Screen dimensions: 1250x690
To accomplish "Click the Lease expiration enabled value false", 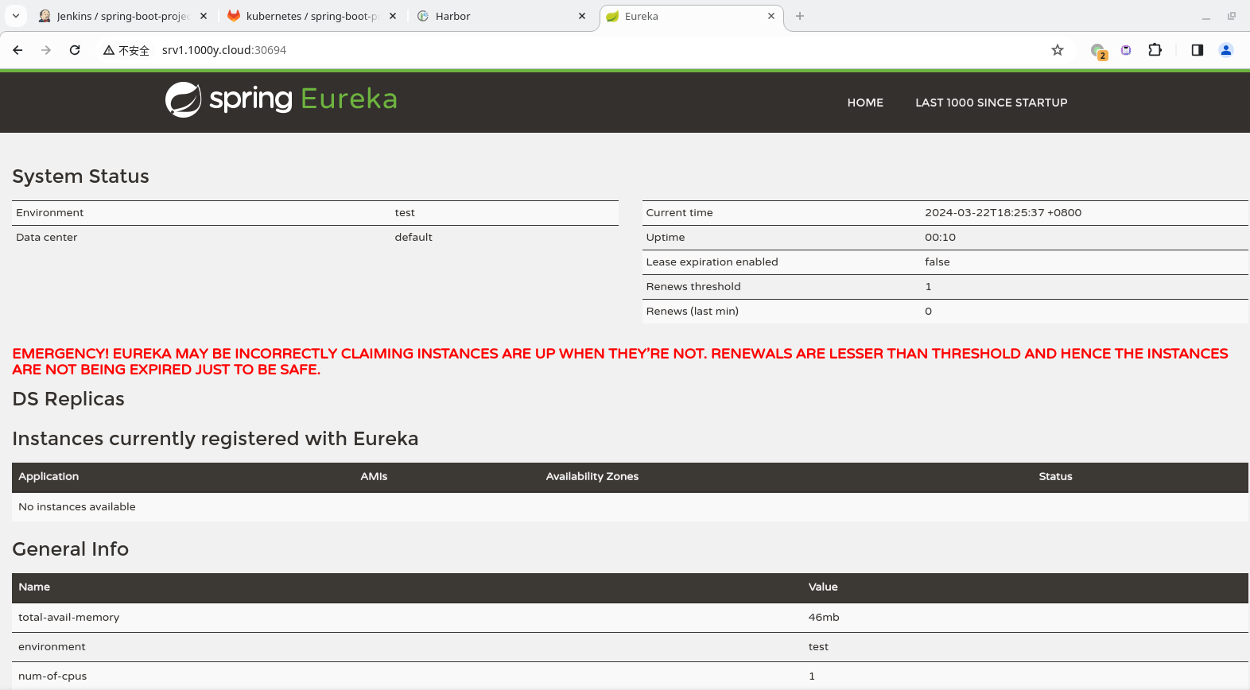I will 937,262.
